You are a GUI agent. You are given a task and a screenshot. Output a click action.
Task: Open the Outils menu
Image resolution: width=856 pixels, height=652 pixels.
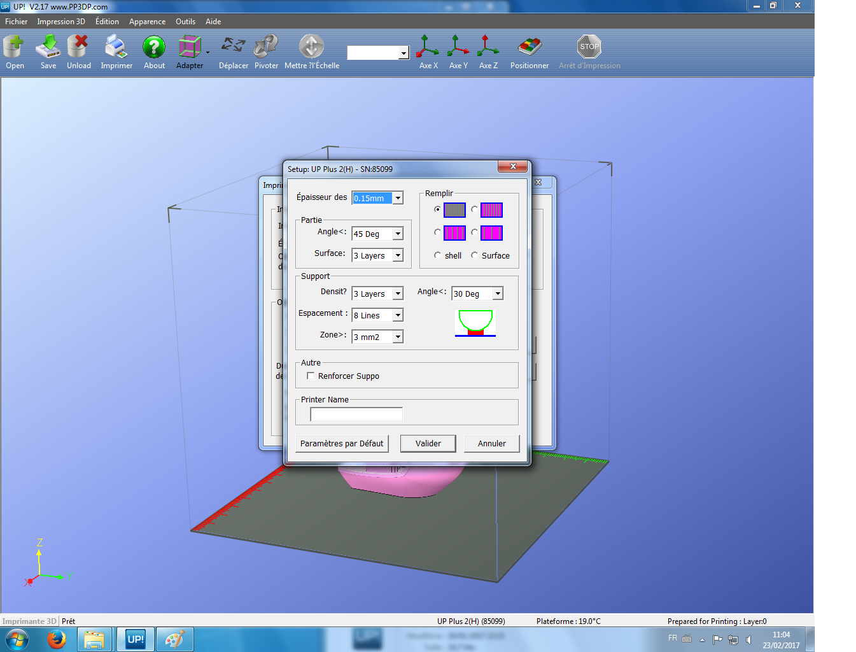point(185,22)
